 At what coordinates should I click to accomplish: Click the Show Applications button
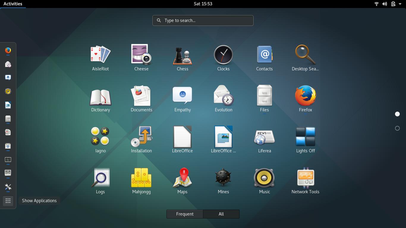click(x=8, y=201)
